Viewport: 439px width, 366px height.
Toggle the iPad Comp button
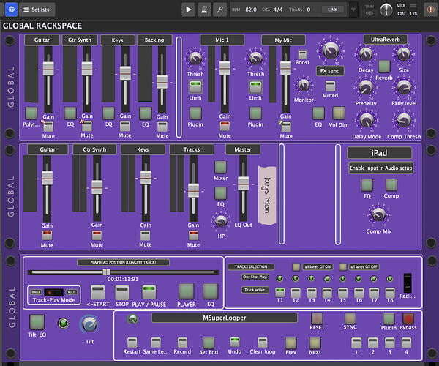click(x=391, y=185)
